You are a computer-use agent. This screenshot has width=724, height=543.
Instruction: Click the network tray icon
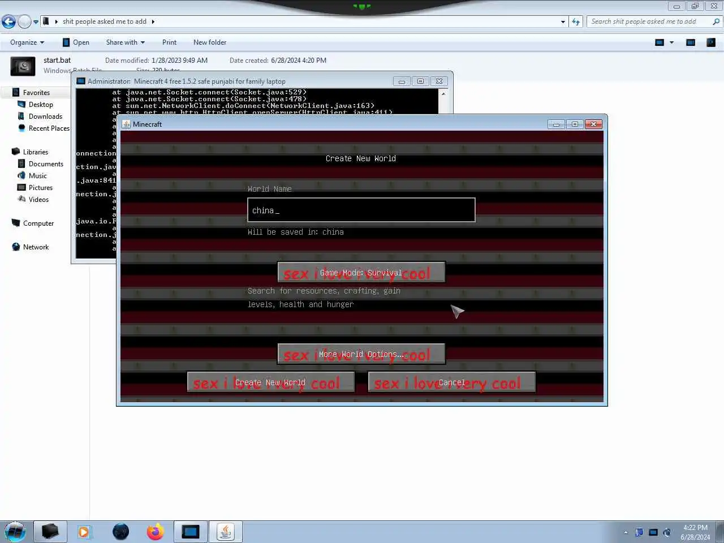(x=653, y=532)
